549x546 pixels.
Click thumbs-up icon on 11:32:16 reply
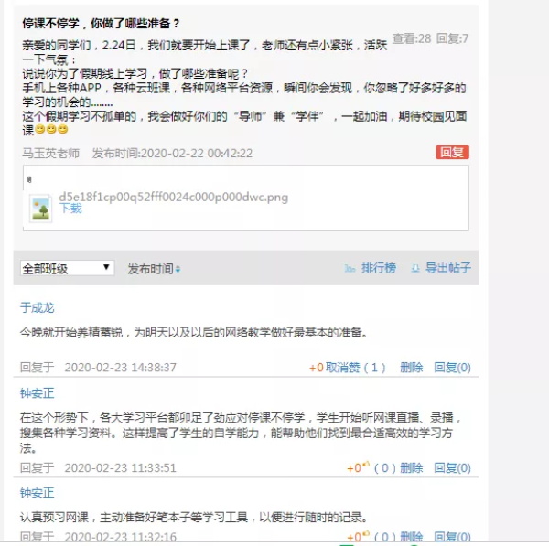point(366,533)
